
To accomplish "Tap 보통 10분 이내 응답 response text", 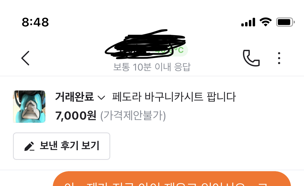I will pos(152,67).
